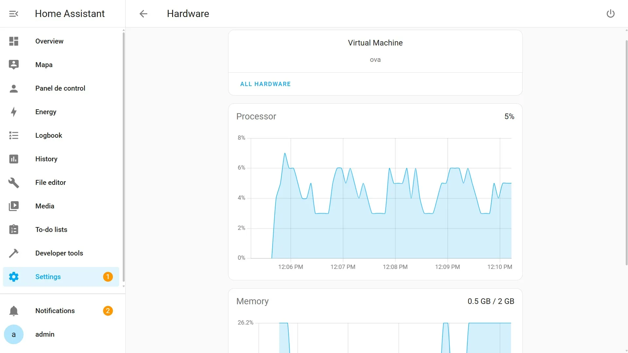Image resolution: width=628 pixels, height=353 pixels.
Task: Click the ova board label
Action: (375, 60)
